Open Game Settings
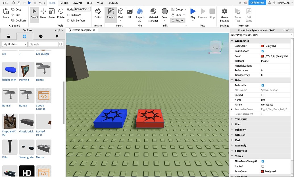This screenshot has width=294, height=183. [224, 15]
